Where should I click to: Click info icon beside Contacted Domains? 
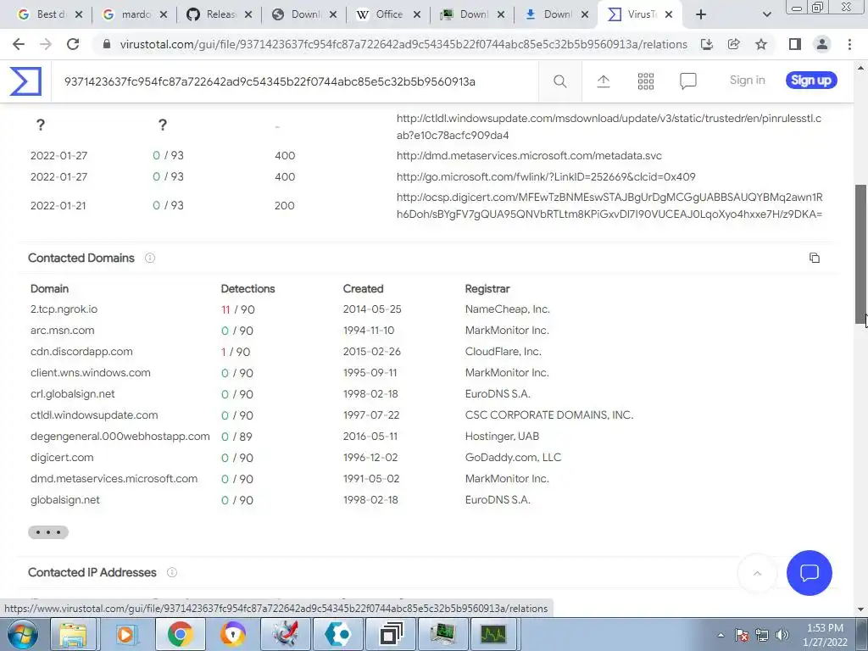tap(150, 258)
